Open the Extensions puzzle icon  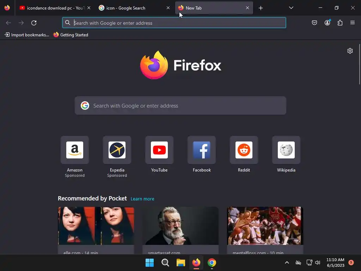click(340, 23)
